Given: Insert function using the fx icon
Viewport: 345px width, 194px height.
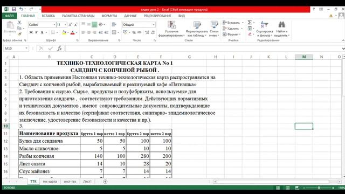Looking at the screenshot, I should pyautogui.click(x=59, y=48).
